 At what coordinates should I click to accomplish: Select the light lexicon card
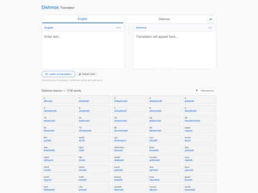94,149
